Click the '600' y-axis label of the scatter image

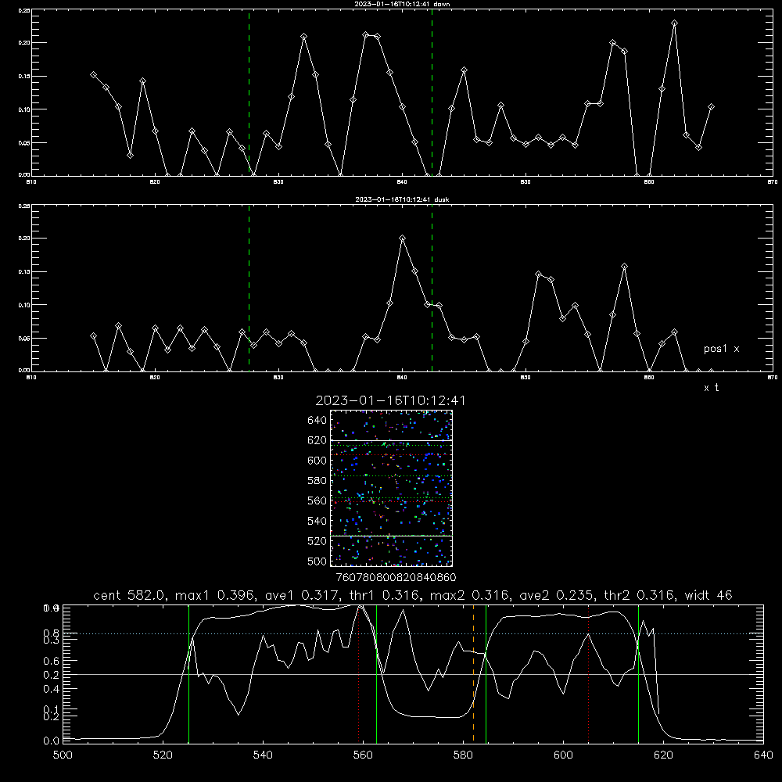click(x=317, y=461)
